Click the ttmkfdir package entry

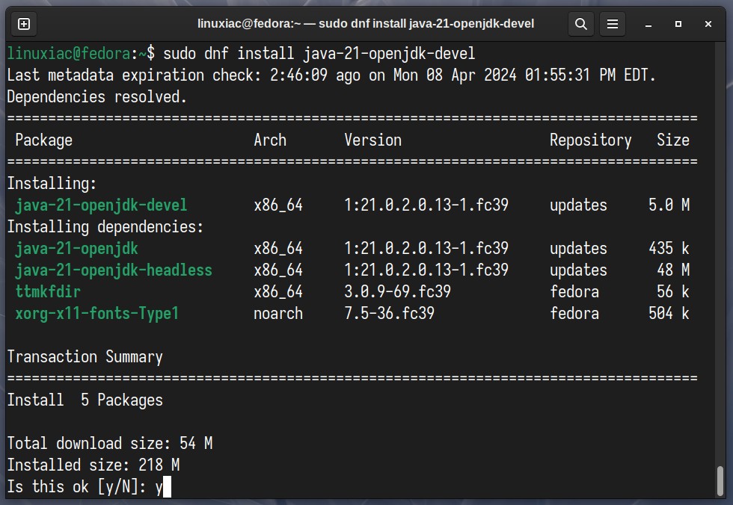pos(48,291)
